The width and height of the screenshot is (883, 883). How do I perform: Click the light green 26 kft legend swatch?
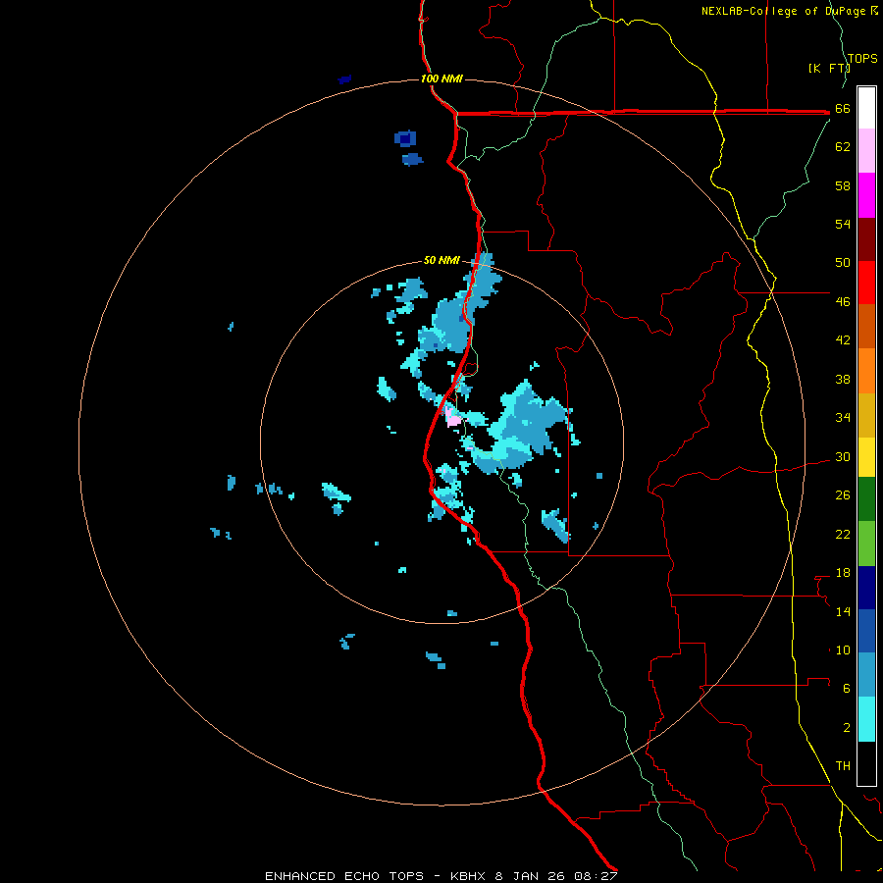click(x=866, y=544)
